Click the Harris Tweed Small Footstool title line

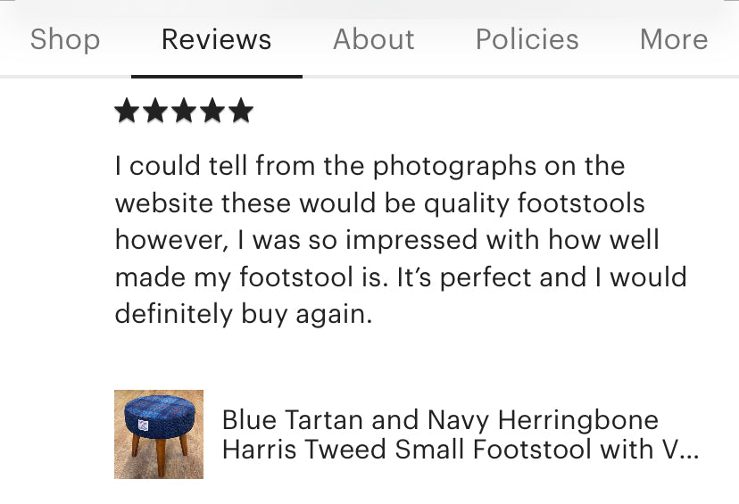(x=460, y=449)
